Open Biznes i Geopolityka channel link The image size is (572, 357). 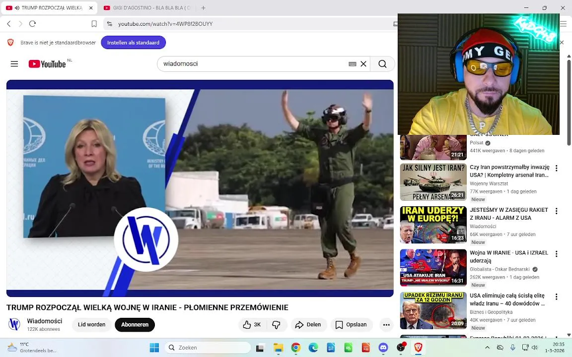click(x=491, y=312)
